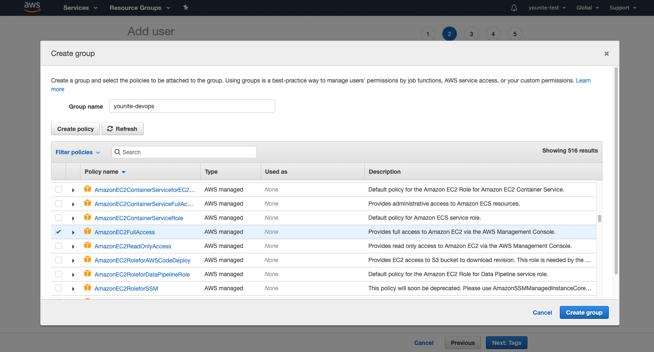
Task: Expand AmazonEC2RoleforDataPipelineRole policy details
Action: [73, 275]
